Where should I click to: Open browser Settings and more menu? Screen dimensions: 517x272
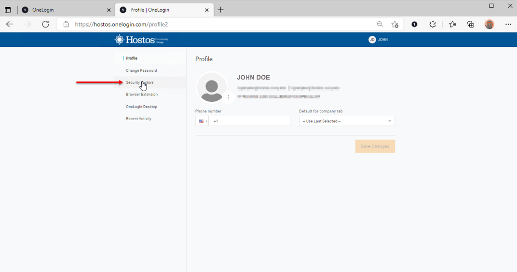coord(508,24)
